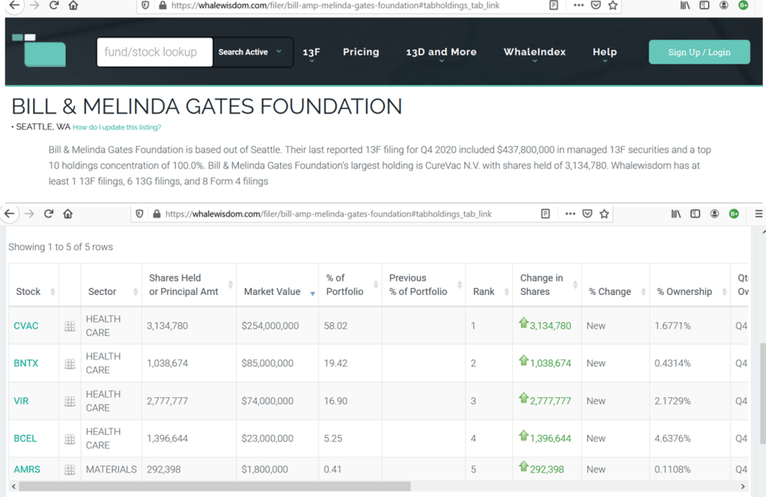Bookmark the page with the lower toolbar star
The width and height of the screenshot is (766, 497).
(604, 213)
